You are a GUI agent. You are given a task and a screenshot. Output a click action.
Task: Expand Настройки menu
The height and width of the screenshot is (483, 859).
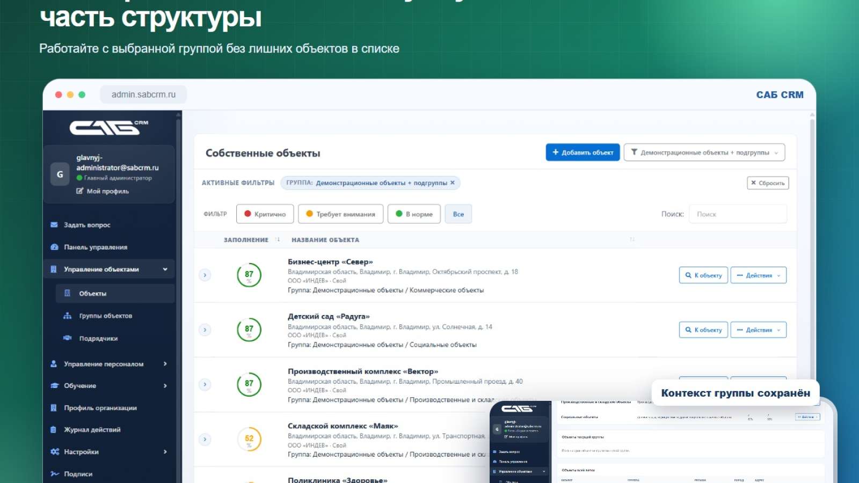point(109,452)
